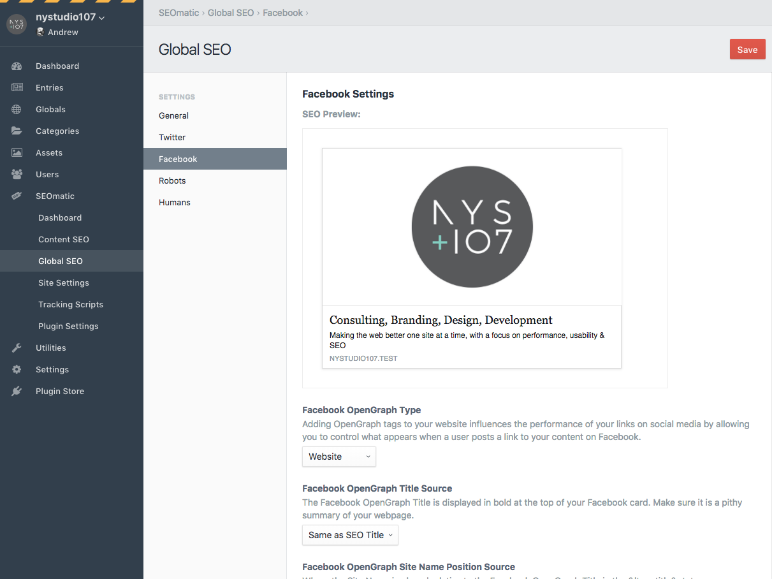This screenshot has width=772, height=579.
Task: Click the Facebook breadcrumb link
Action: (x=282, y=13)
